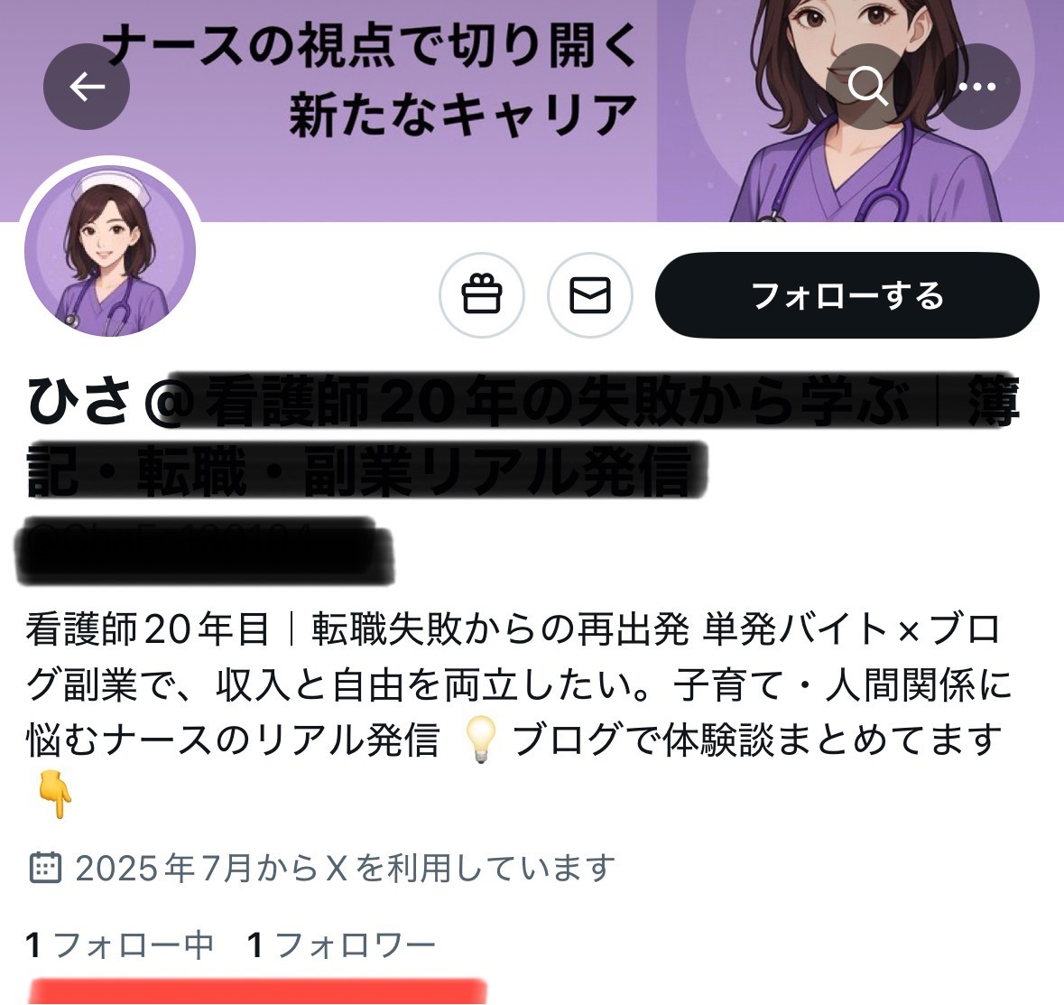Open the 1 フォロー中 list
Screen dimensions: 1064x1005
119,945
